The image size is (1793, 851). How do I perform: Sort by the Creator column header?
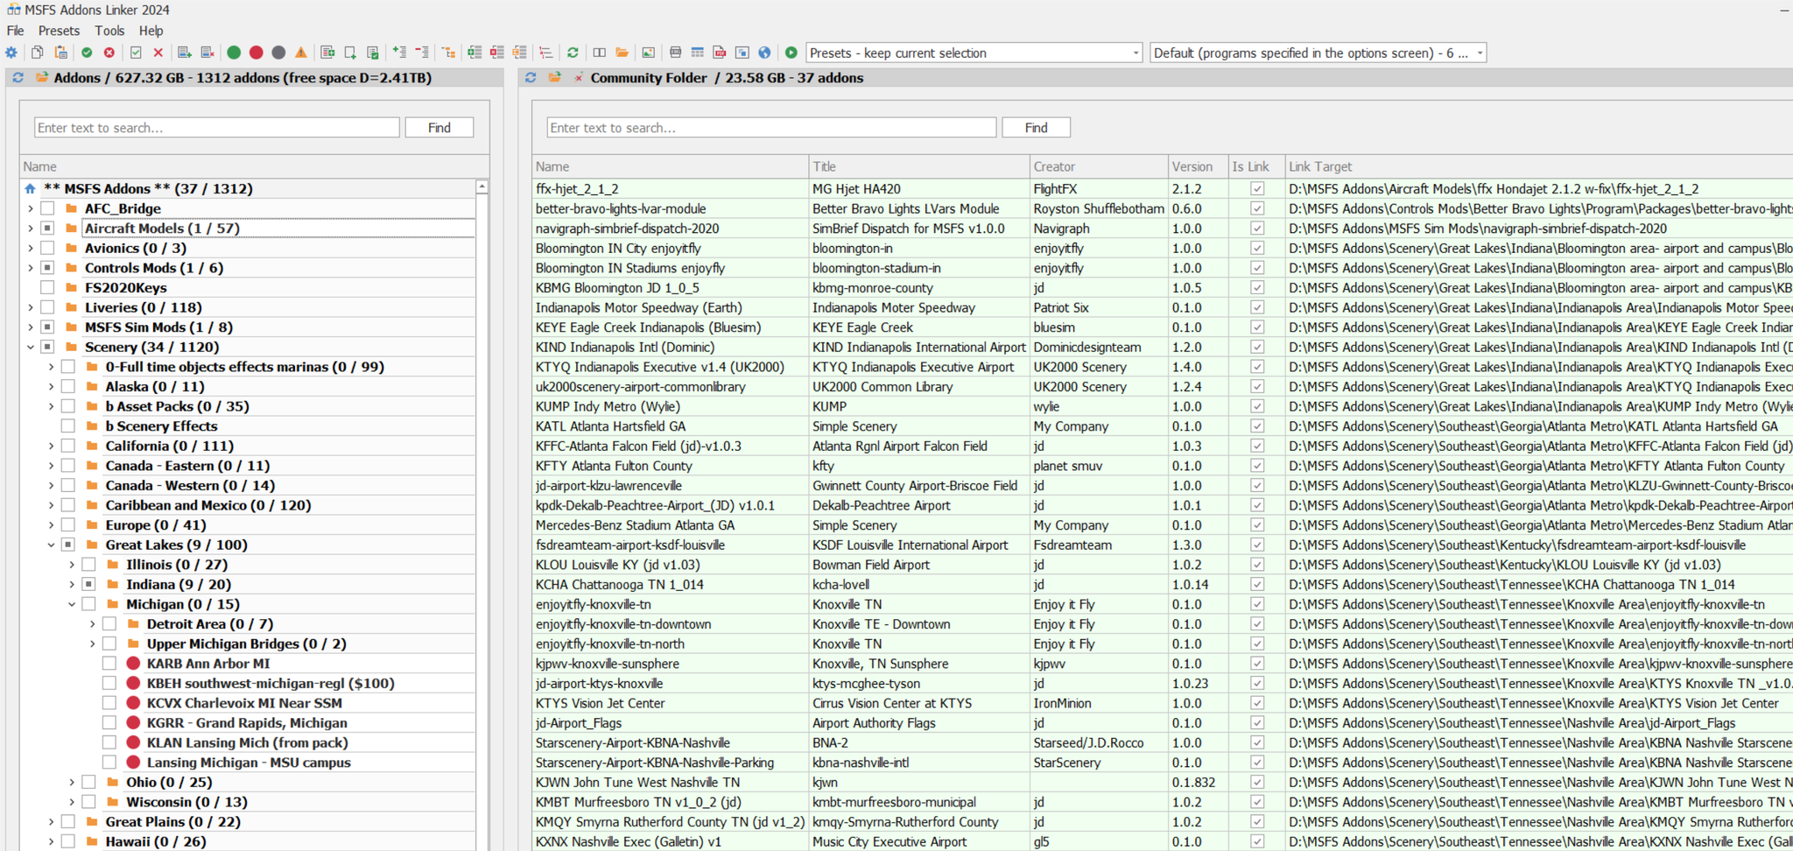(1099, 166)
